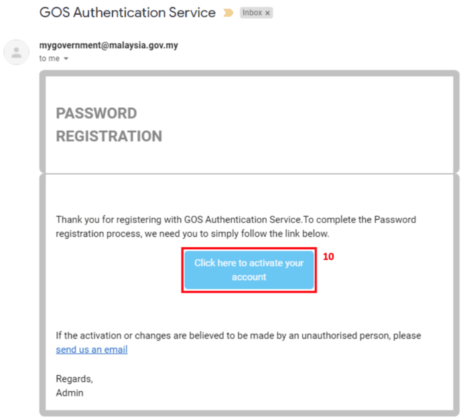Click the 'GOS Authentication Service' subject title
Viewport: 469px width, 420px height.
(127, 13)
